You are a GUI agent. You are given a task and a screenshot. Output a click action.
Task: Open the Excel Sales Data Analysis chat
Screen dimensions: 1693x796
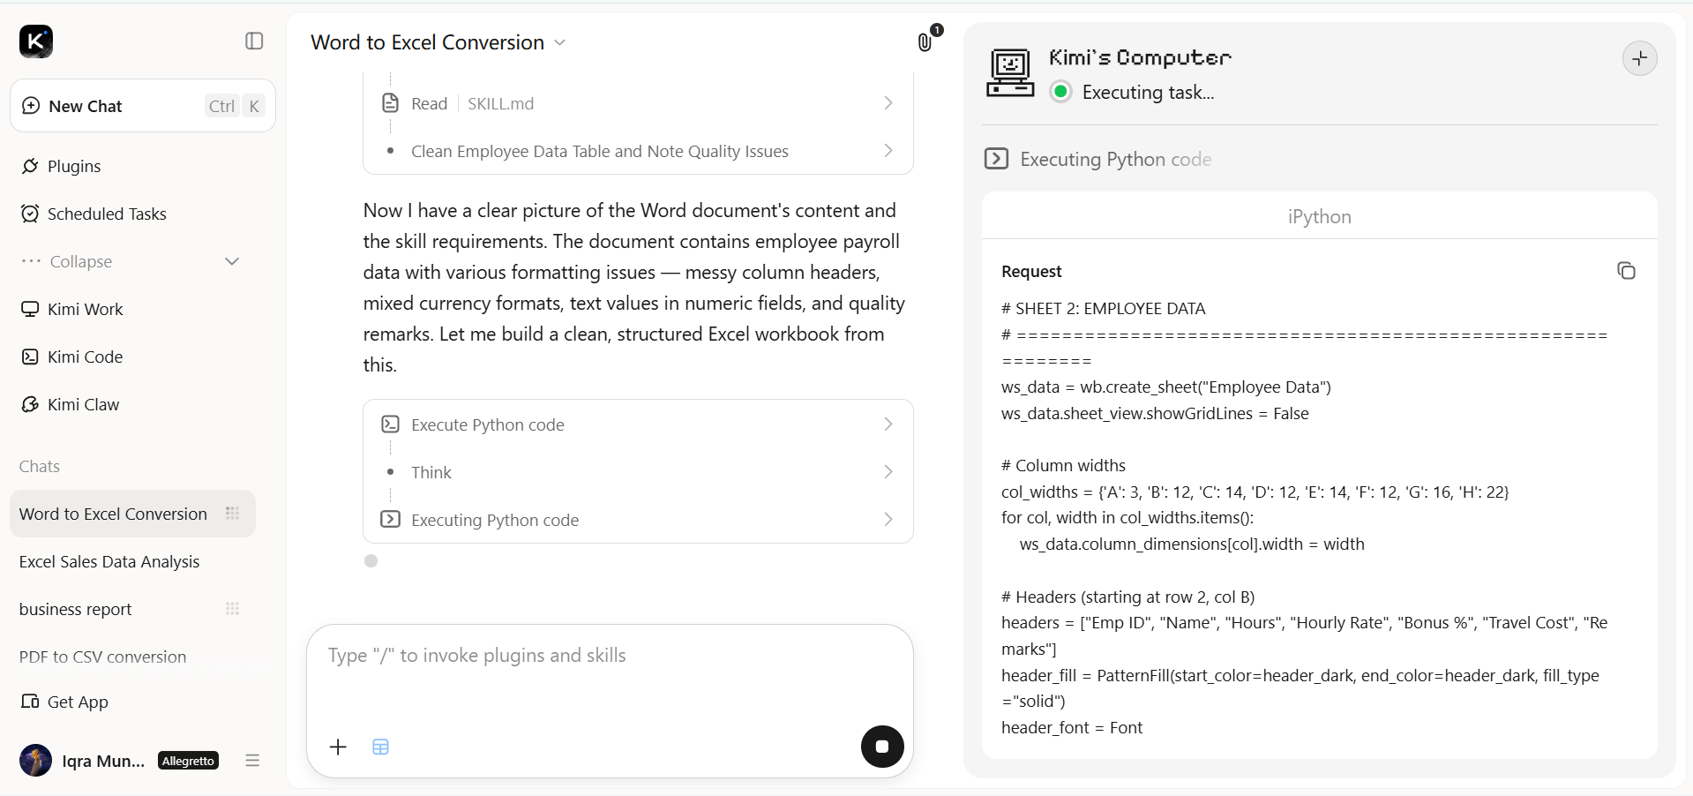[x=109, y=561]
